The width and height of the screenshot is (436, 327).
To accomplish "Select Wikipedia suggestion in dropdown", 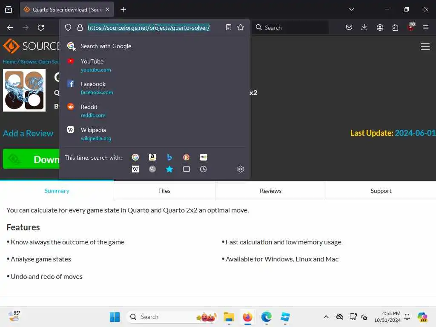I will [154, 134].
